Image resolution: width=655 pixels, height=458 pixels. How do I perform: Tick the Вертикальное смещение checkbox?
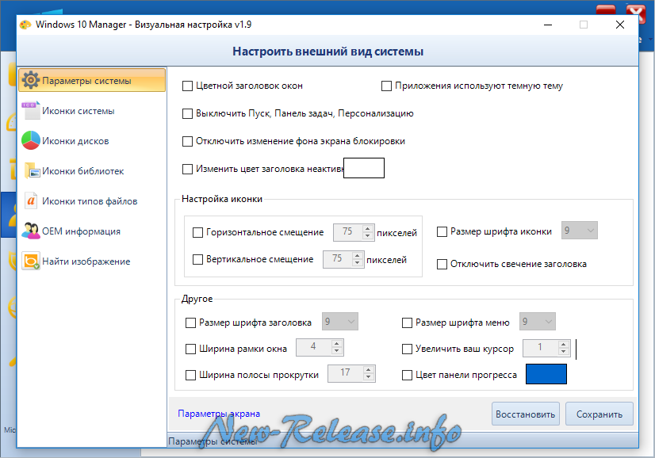coord(197,260)
